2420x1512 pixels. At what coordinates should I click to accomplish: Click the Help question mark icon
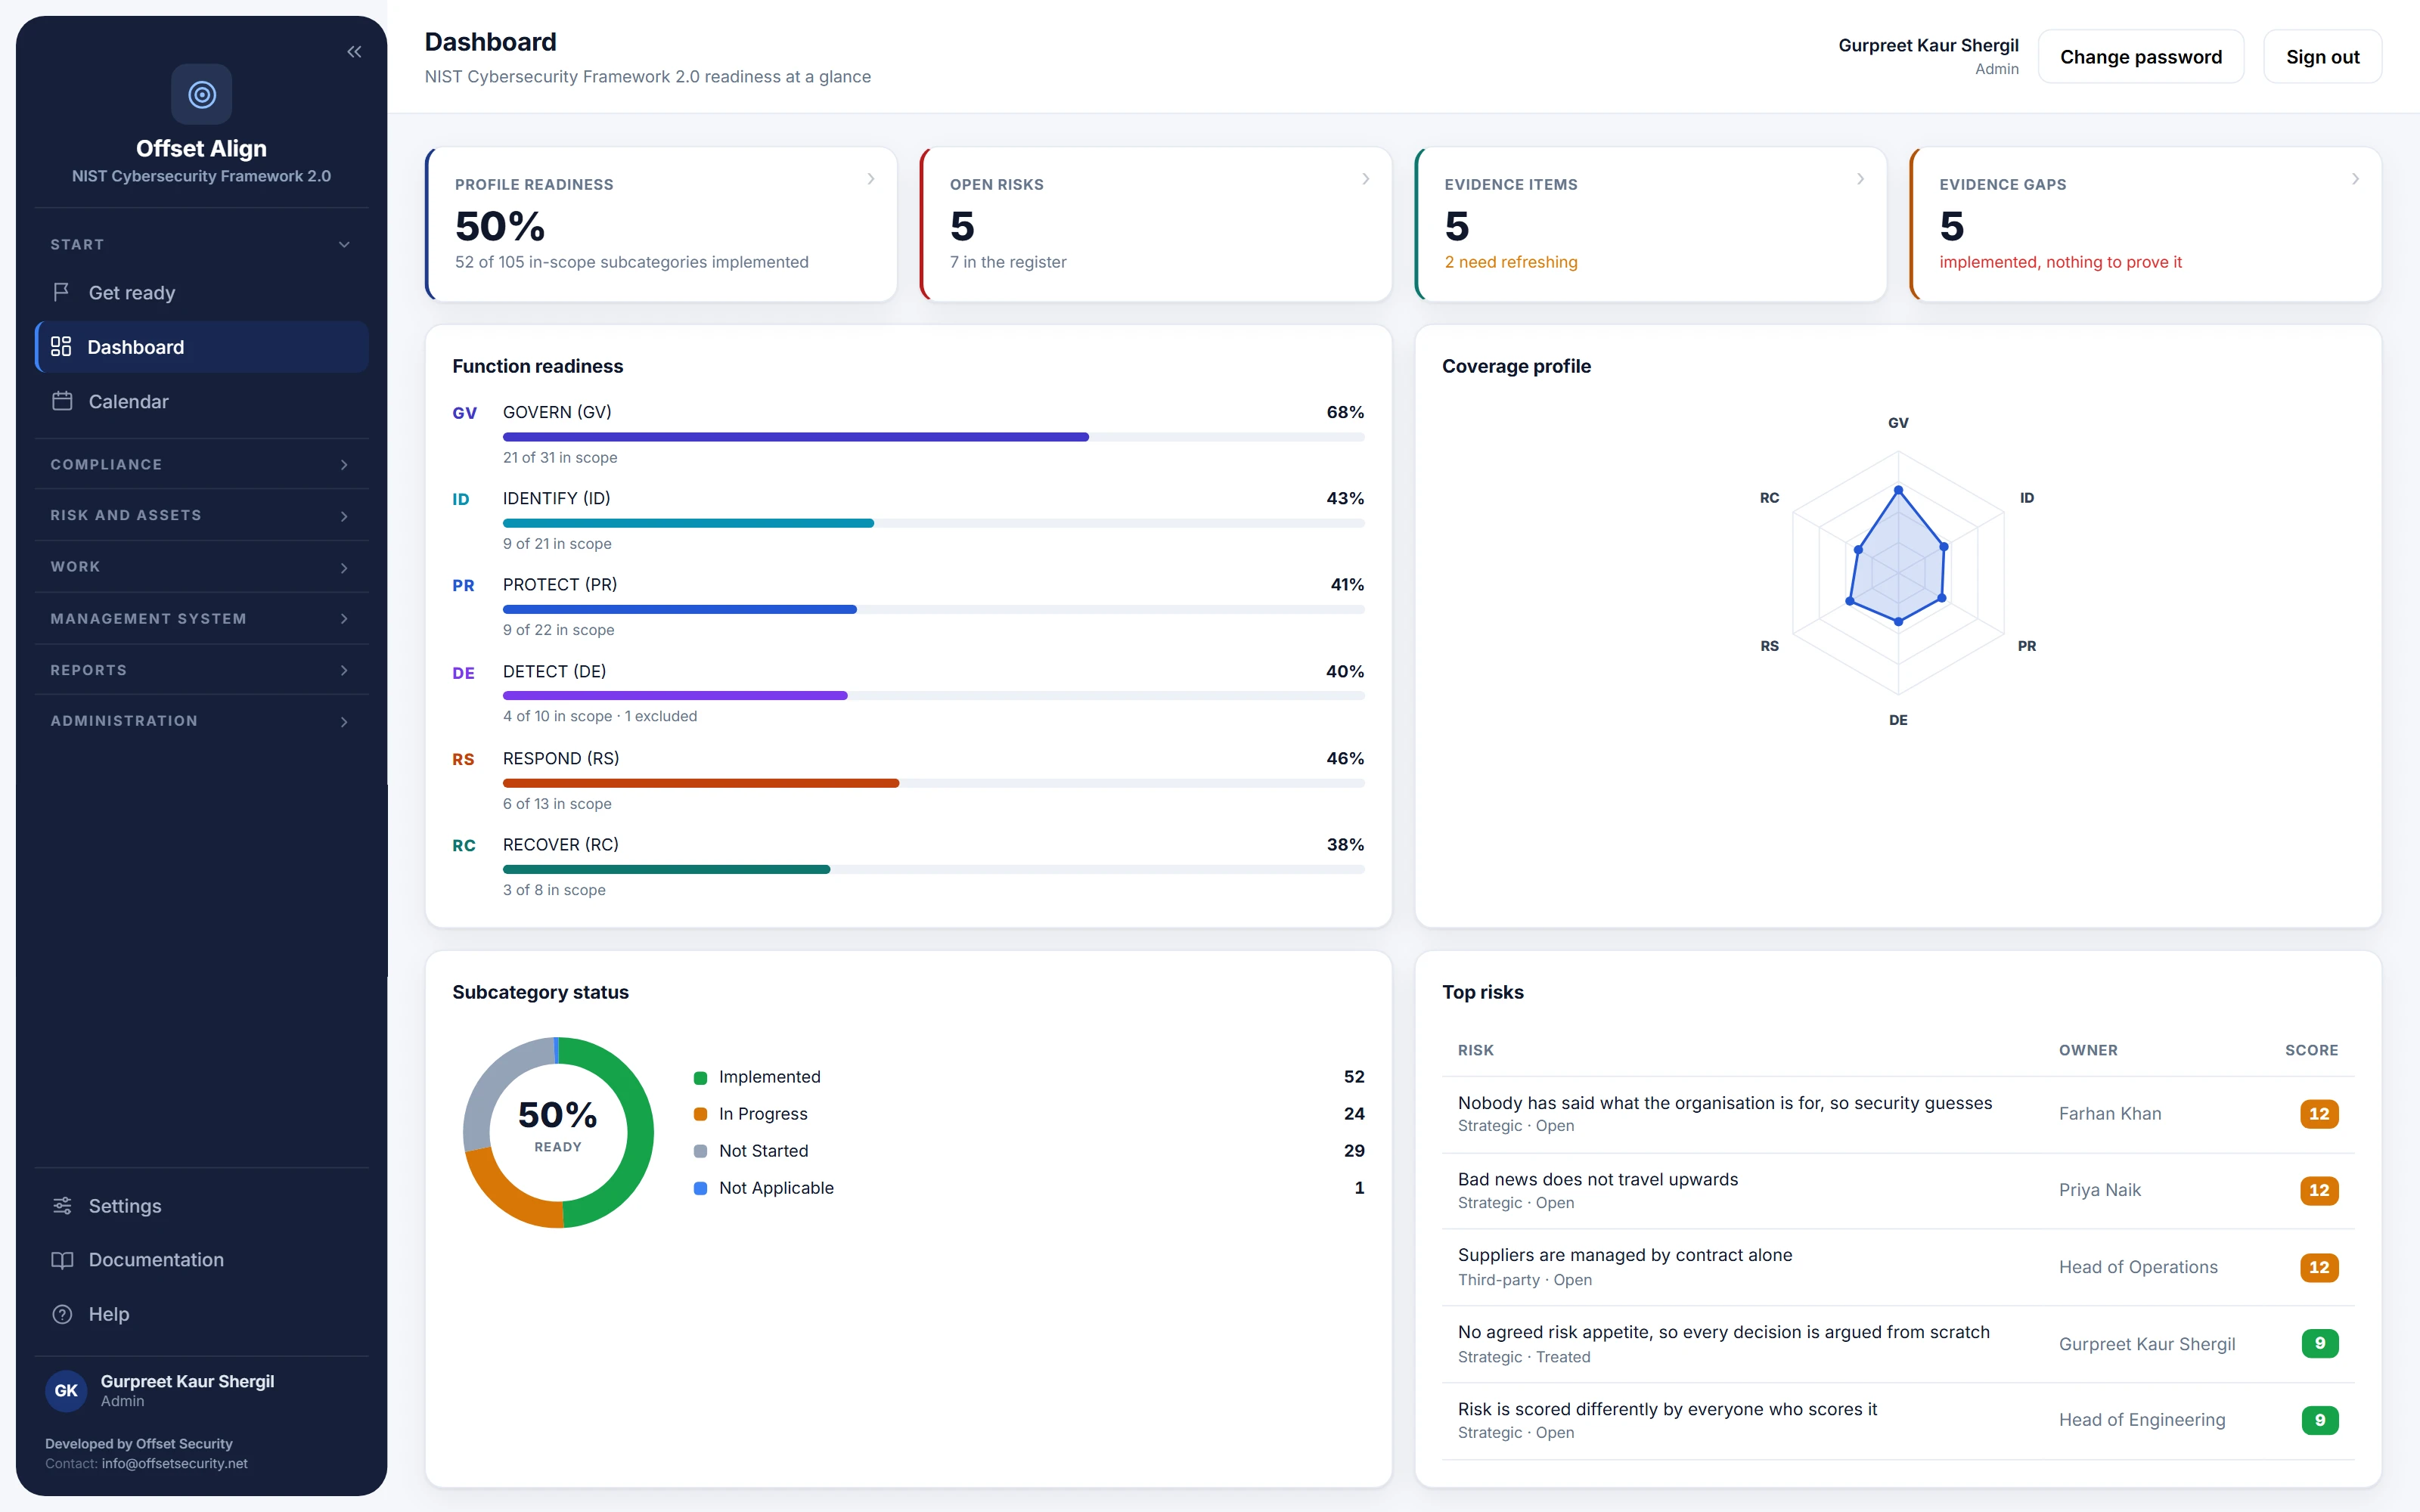(x=62, y=1314)
